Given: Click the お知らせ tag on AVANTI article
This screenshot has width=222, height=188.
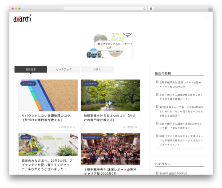Looking at the screenshot, I should click(26, 137).
